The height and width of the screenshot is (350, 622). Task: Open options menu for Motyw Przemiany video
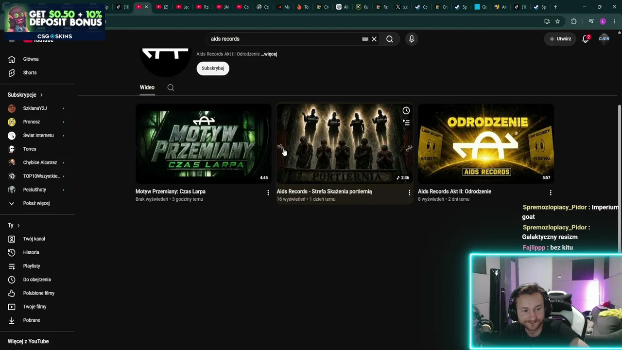click(268, 193)
